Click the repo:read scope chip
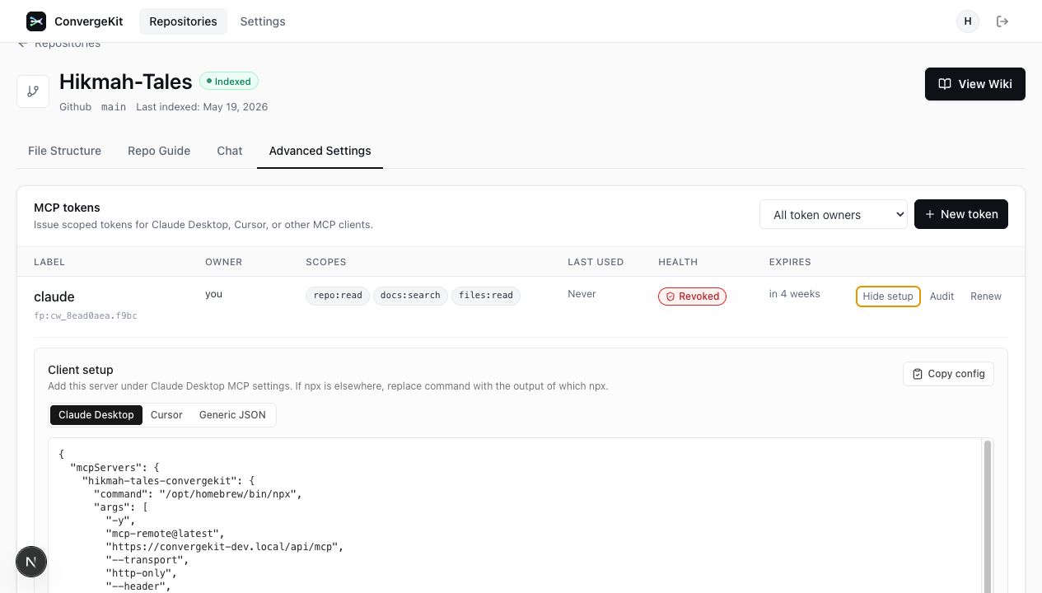1042x593 pixels. pos(338,296)
